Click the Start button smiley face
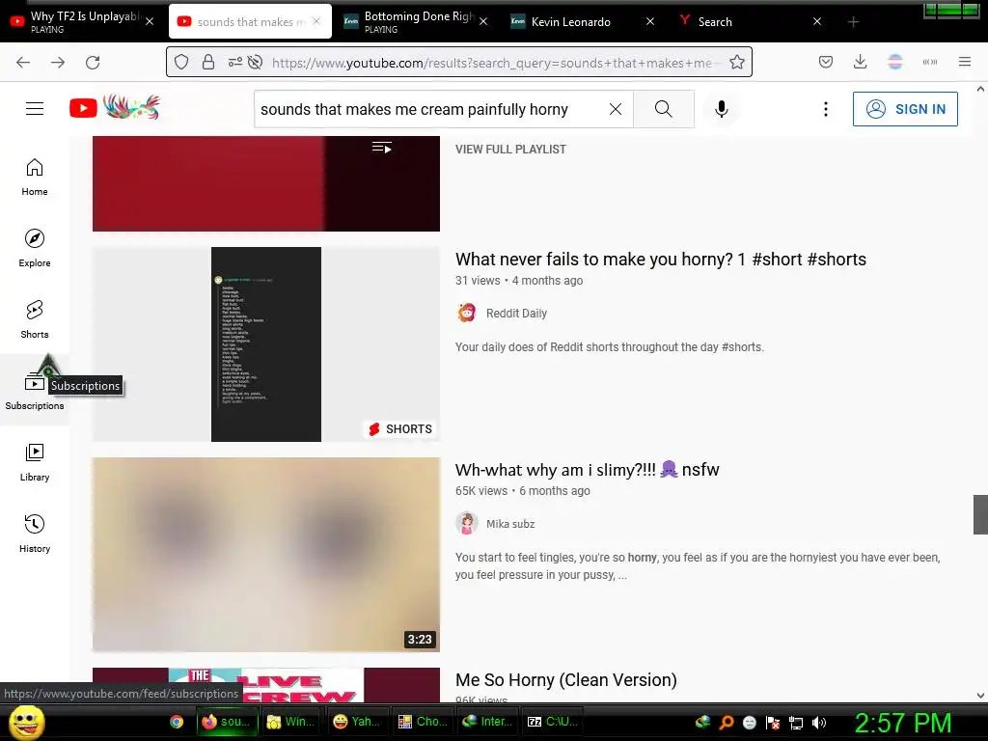988x741 pixels. [26, 722]
